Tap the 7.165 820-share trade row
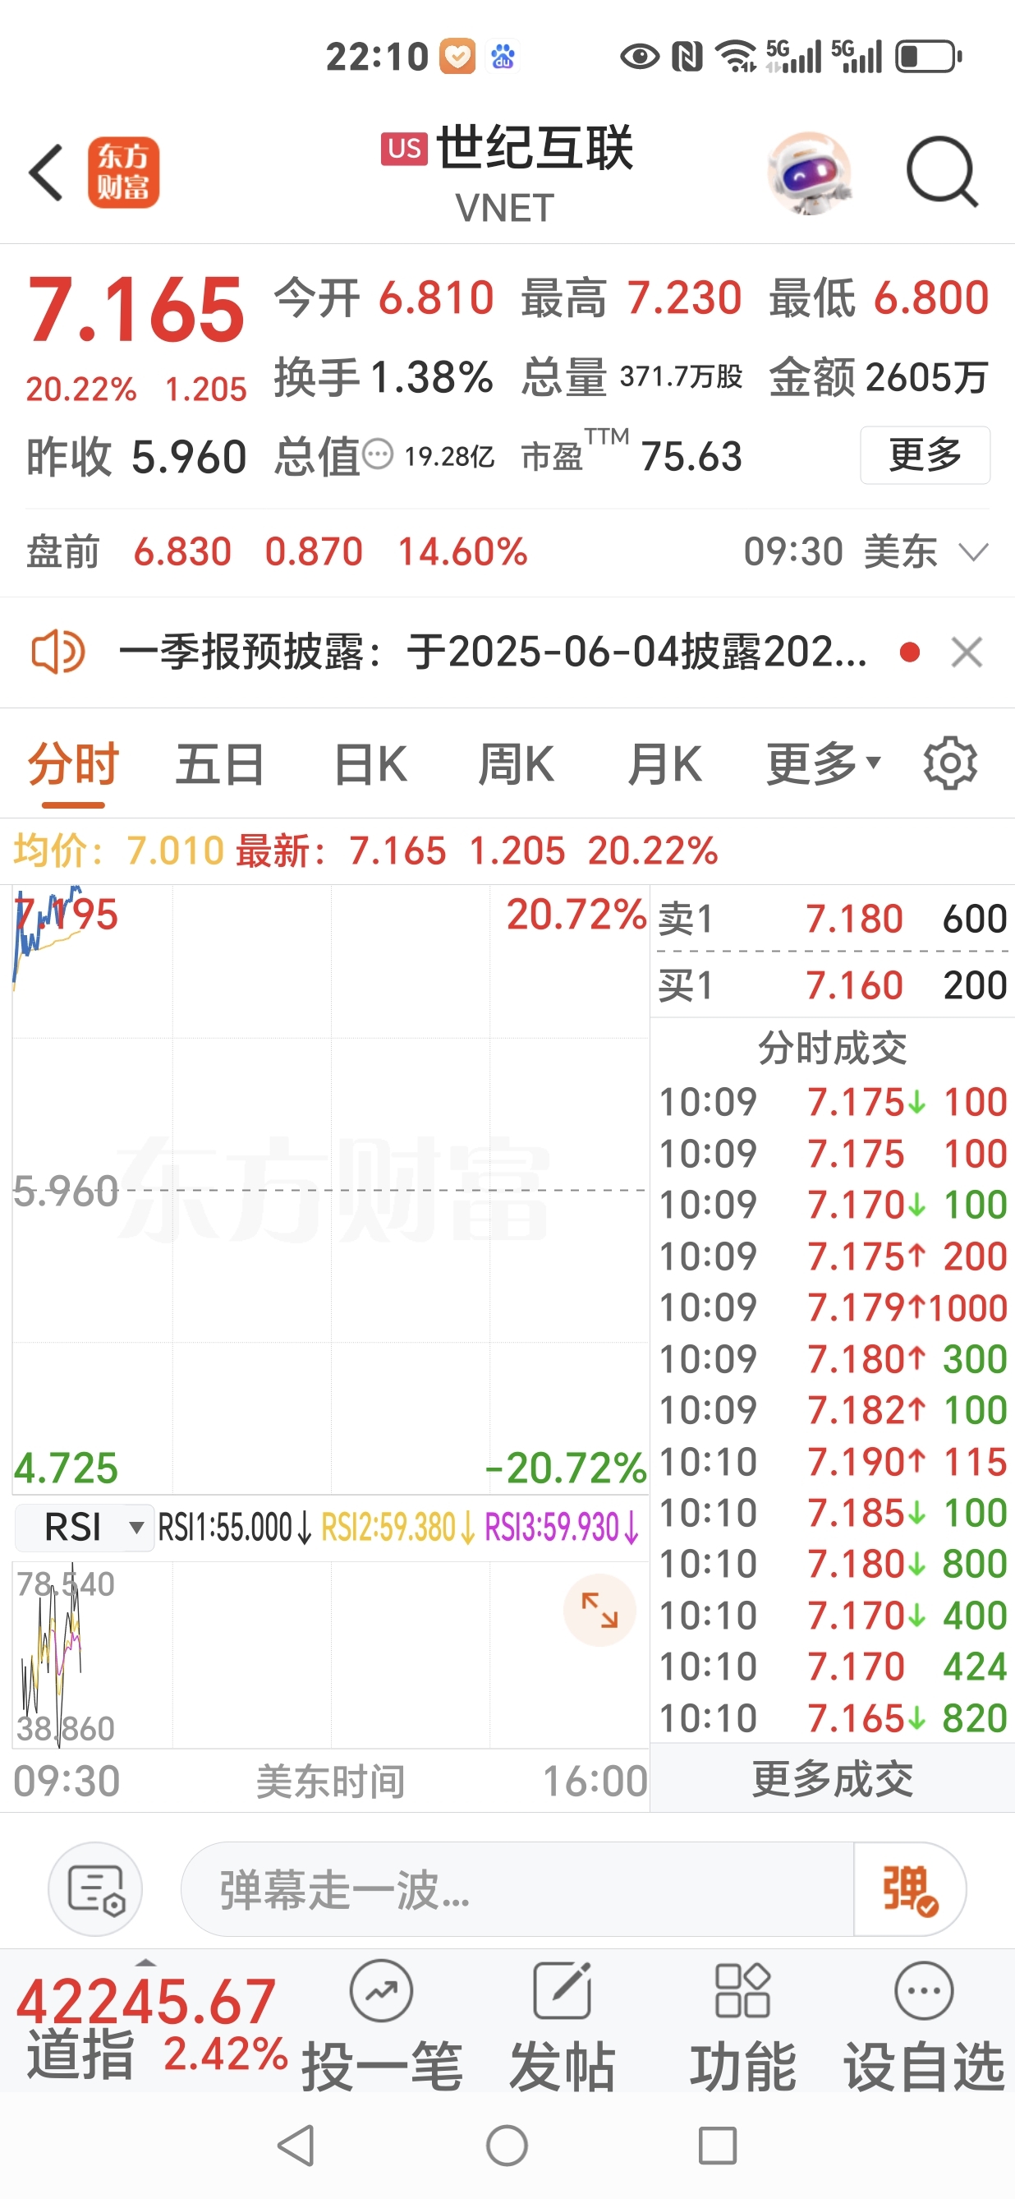 click(x=833, y=1717)
